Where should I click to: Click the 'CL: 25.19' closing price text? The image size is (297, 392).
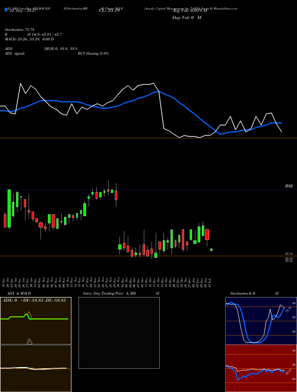[109, 11]
